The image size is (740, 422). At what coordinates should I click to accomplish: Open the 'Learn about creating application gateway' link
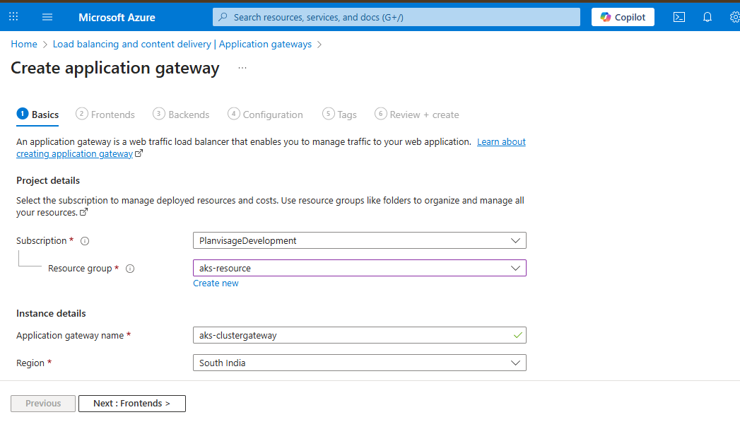pos(501,141)
